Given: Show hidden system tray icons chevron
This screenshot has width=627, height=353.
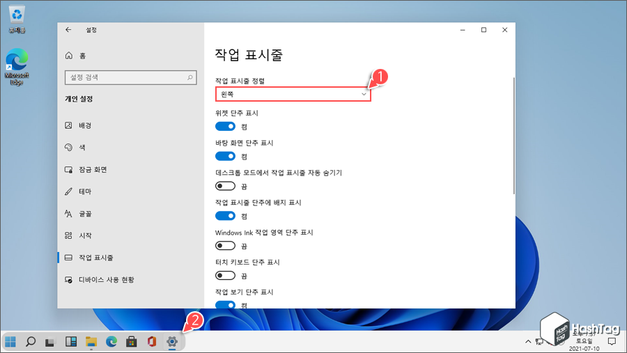Looking at the screenshot, I should (x=528, y=341).
